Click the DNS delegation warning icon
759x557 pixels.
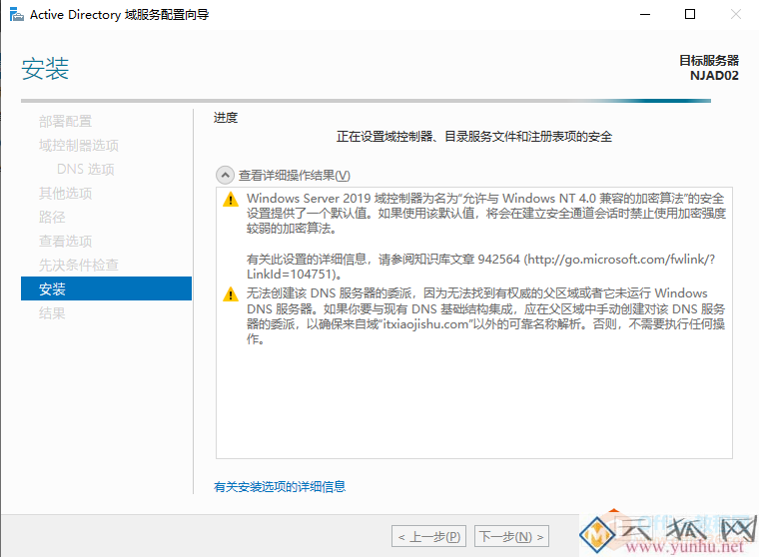231,293
